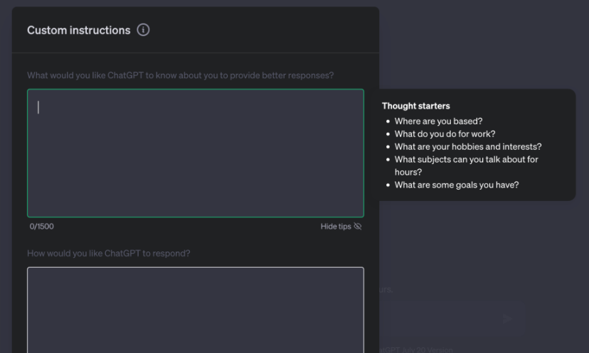Select 'What subjects can you talk about' tip

click(x=466, y=165)
